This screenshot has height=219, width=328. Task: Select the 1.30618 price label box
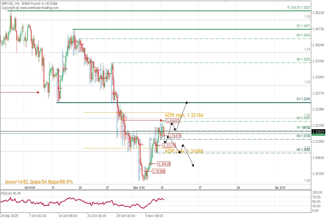tap(165, 164)
